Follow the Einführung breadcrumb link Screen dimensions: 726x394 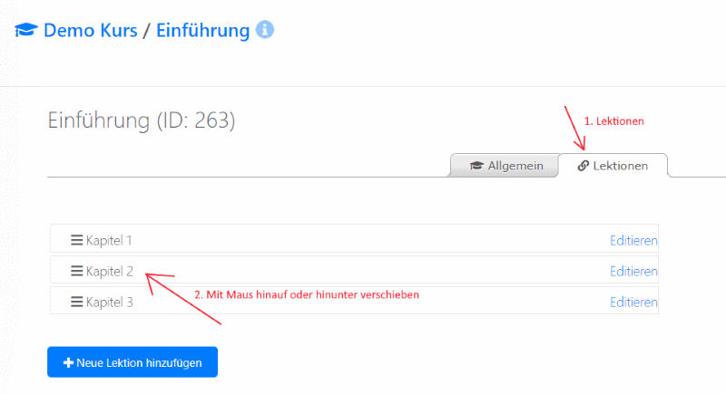[x=202, y=31]
